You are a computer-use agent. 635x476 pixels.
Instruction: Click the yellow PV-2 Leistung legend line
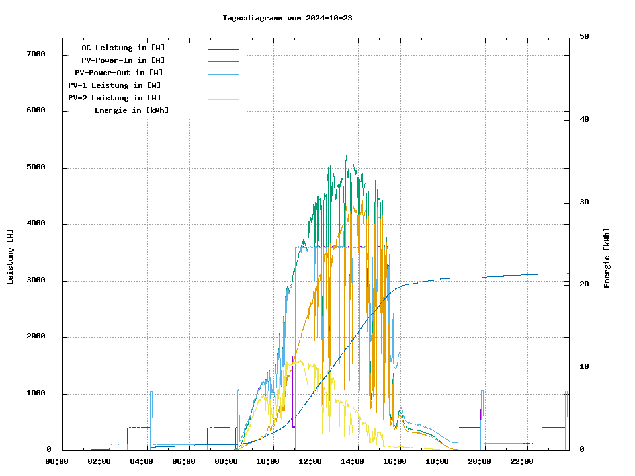[x=223, y=99]
